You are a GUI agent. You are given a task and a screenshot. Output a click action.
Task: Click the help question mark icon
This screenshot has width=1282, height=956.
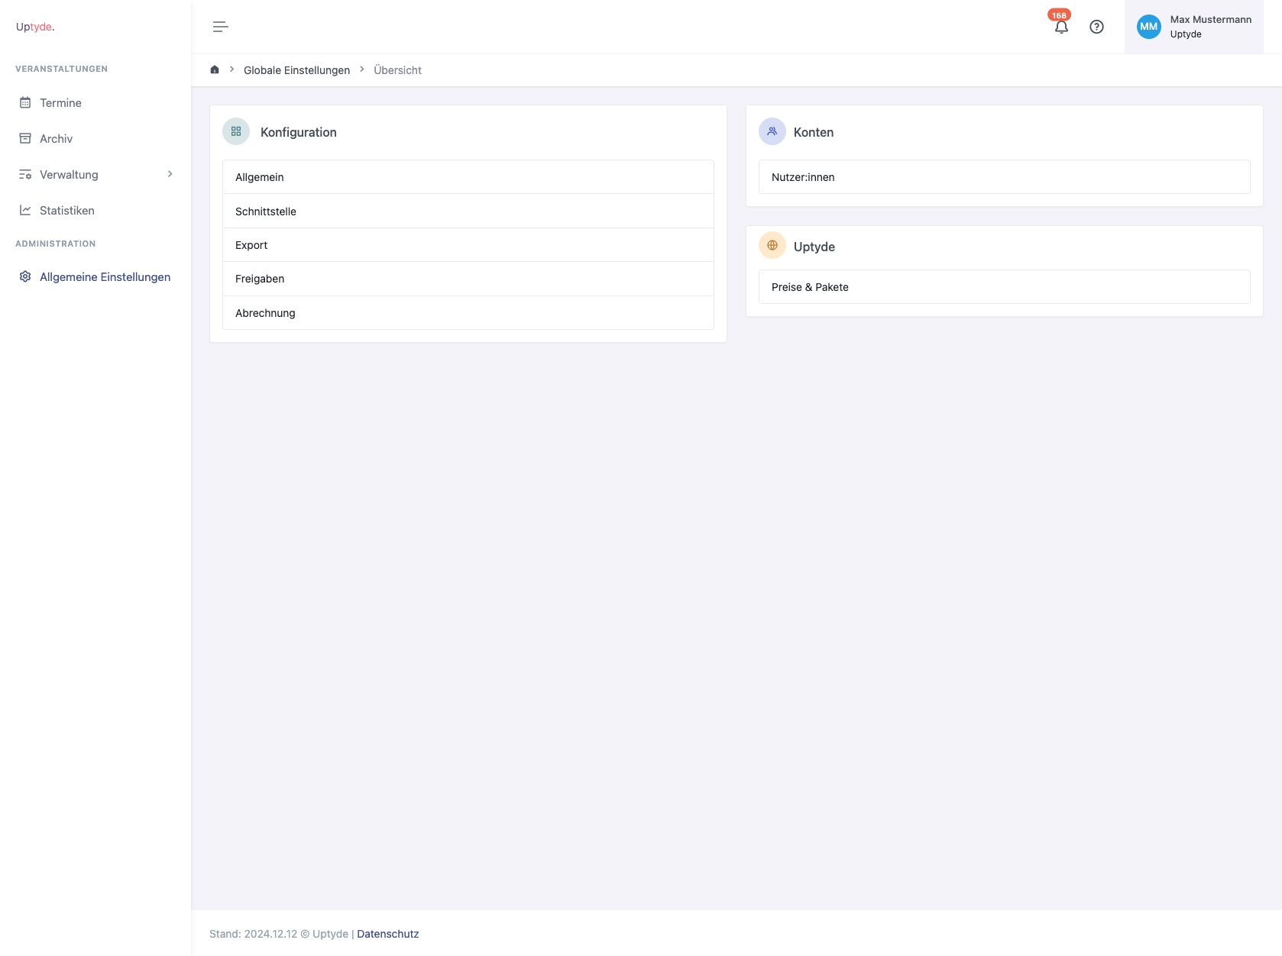tap(1096, 27)
